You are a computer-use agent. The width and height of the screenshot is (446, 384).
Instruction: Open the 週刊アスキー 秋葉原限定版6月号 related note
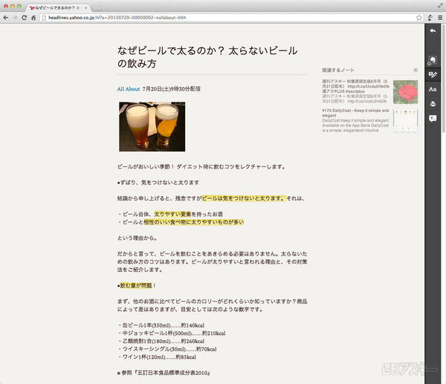coord(355,91)
